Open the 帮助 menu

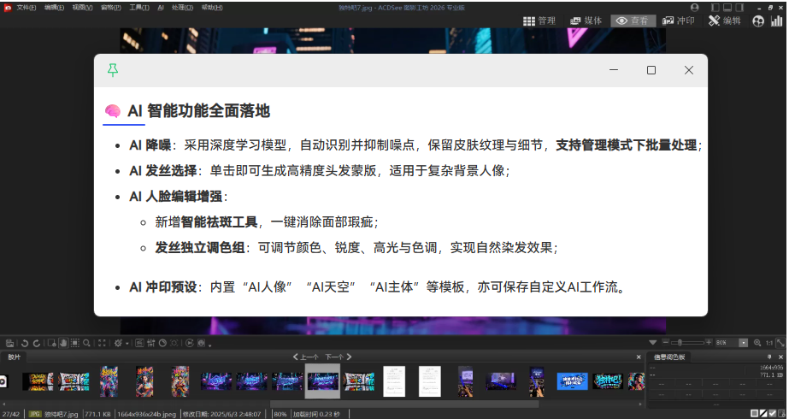tap(212, 8)
